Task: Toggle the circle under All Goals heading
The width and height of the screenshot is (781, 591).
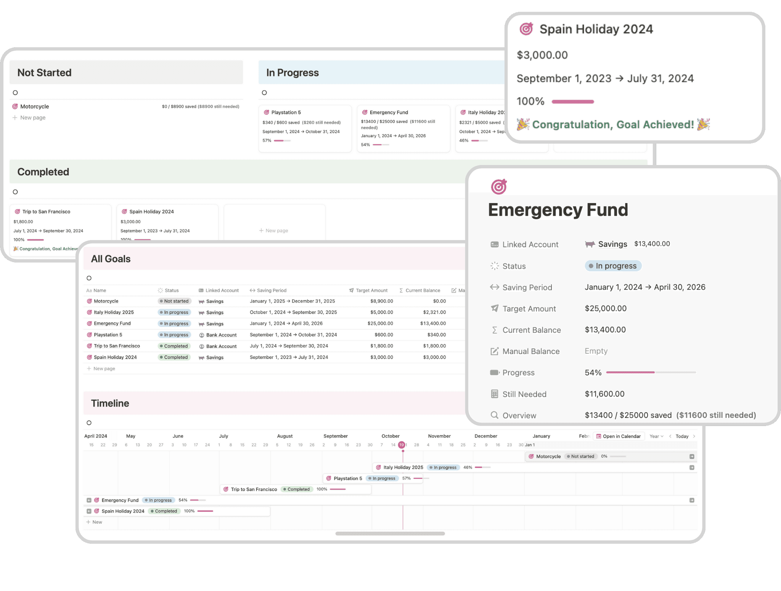Action: 89,278
